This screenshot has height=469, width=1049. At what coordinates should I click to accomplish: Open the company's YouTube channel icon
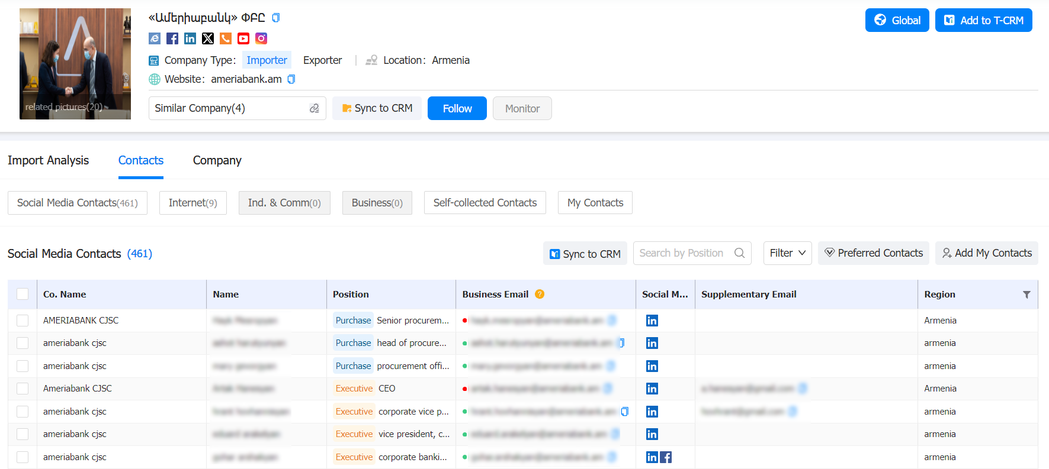pyautogui.click(x=243, y=38)
